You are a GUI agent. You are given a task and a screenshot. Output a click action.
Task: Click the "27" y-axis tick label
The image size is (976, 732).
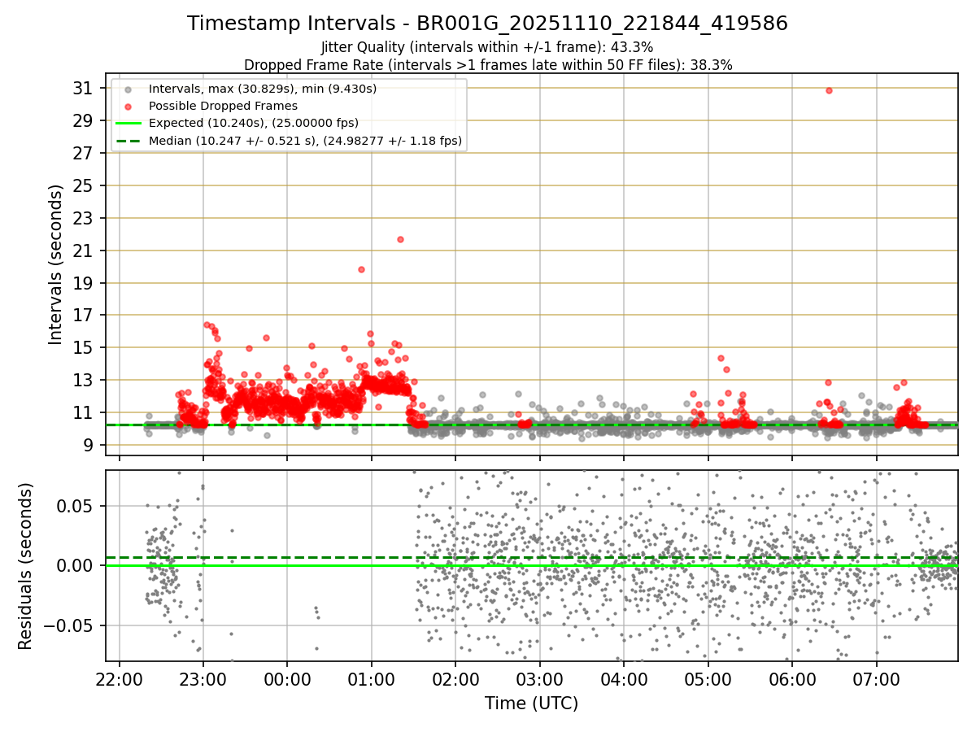pos(84,153)
